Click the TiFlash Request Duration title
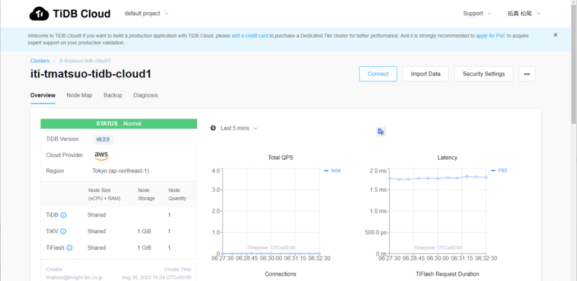This screenshot has height=281, width=577. click(x=447, y=274)
